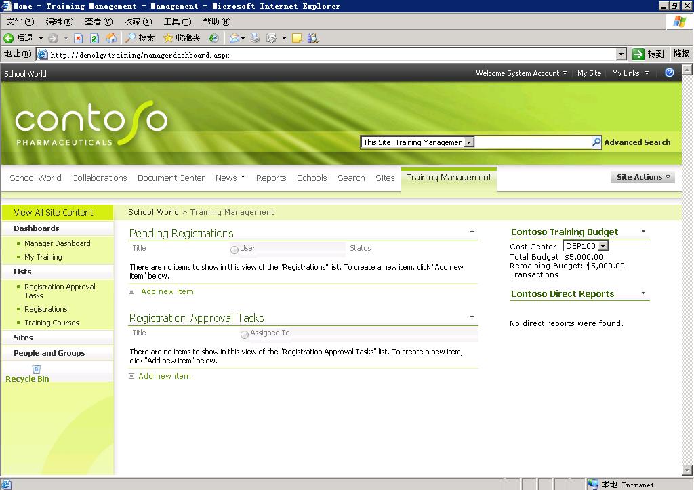The height and width of the screenshot is (490, 694).
Task: Expand the search scope dropdown
Action: [469, 142]
